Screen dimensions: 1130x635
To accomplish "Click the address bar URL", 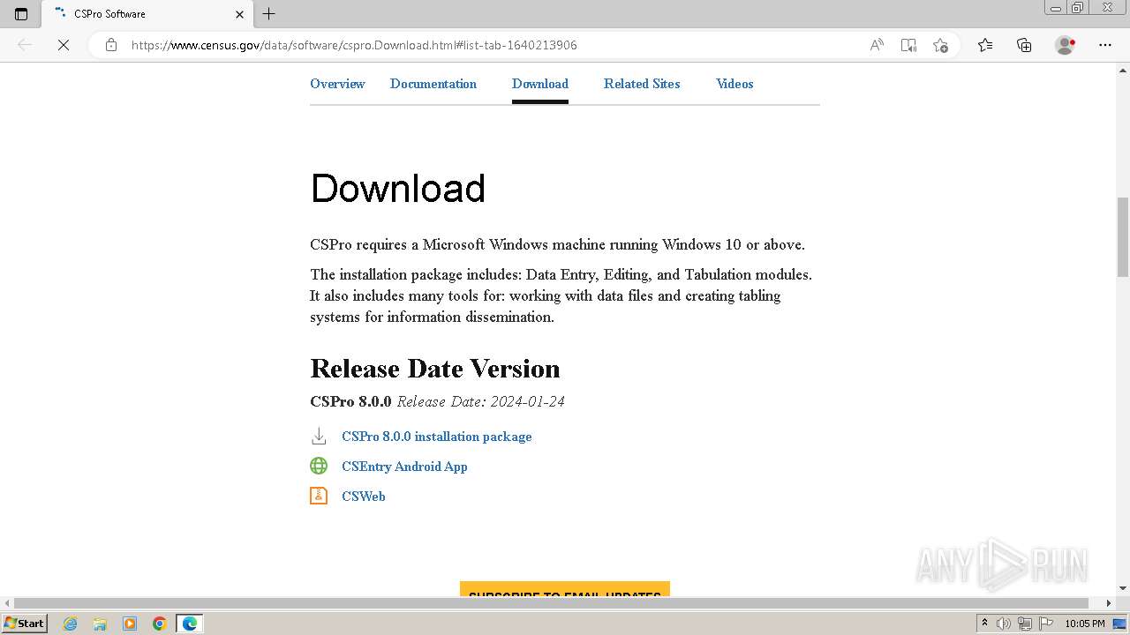I will click(354, 45).
